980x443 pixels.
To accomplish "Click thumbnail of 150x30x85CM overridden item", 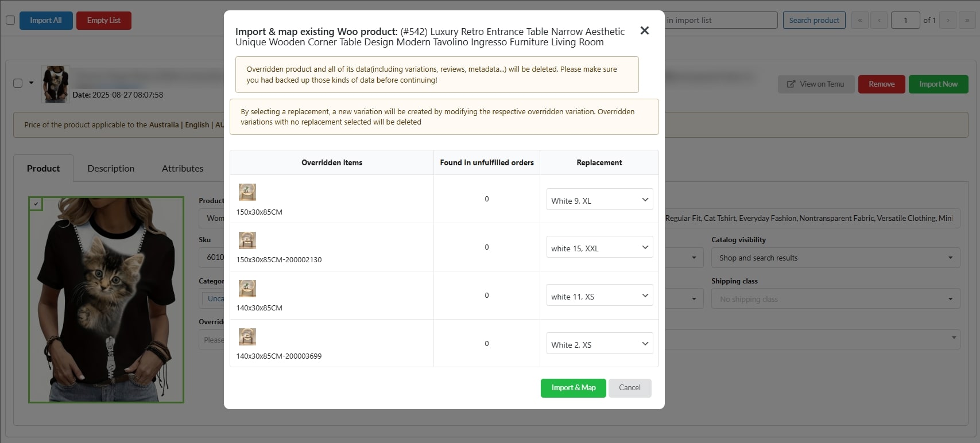I will tap(247, 192).
